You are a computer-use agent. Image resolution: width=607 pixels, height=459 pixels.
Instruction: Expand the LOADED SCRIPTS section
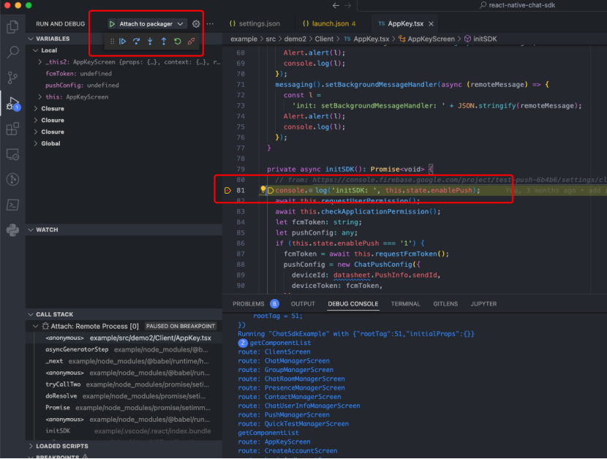point(31,447)
